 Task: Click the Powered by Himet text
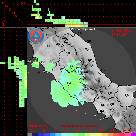83,29
